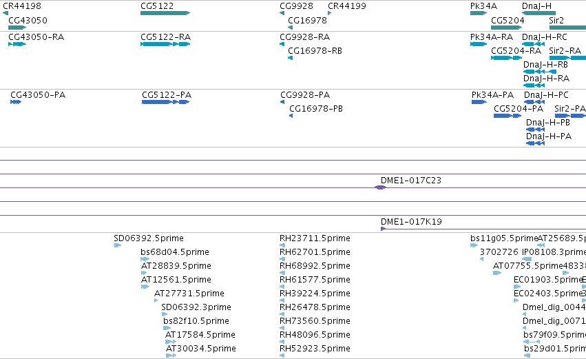The height and width of the screenshot is (359, 586).
Task: Click the Pk34A-RA transcript label
Action: (492, 37)
